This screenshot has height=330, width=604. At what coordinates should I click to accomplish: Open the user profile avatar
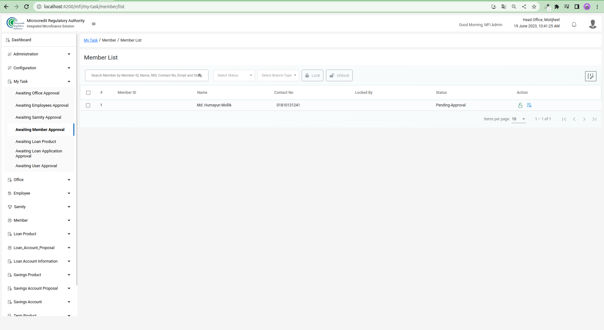pyautogui.click(x=592, y=24)
